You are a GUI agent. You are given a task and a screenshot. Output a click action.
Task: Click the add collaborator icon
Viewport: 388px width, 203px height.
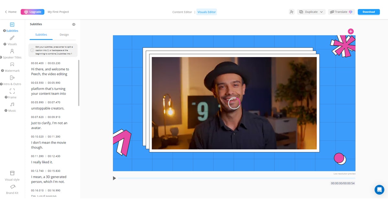[292, 12]
